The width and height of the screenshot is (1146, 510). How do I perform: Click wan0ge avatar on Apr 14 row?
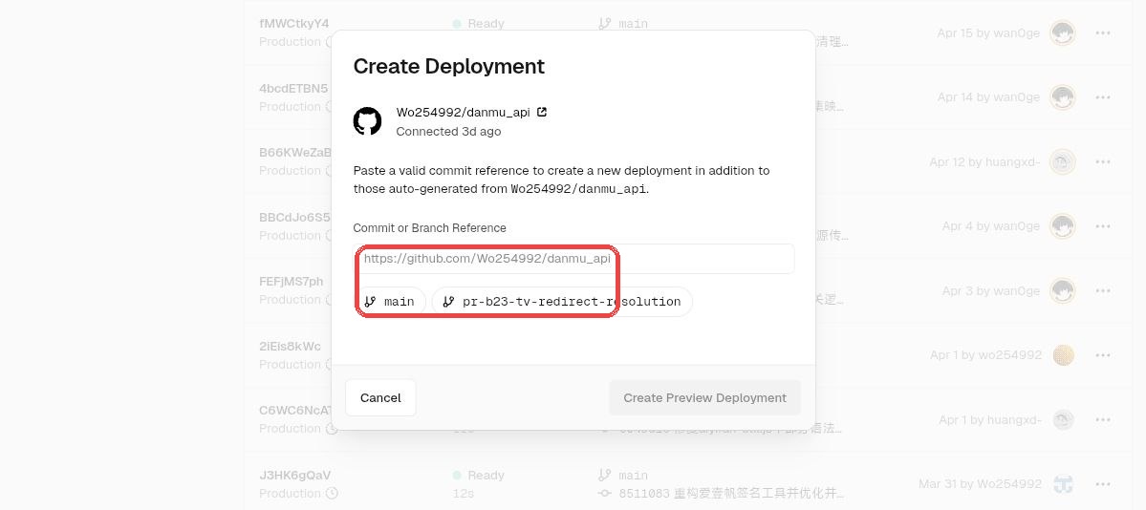coord(1063,97)
